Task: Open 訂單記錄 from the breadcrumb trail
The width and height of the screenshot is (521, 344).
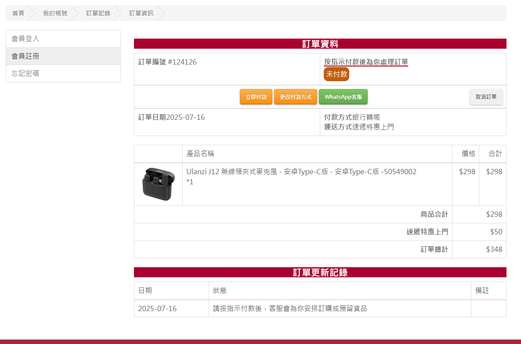Action: click(x=98, y=13)
